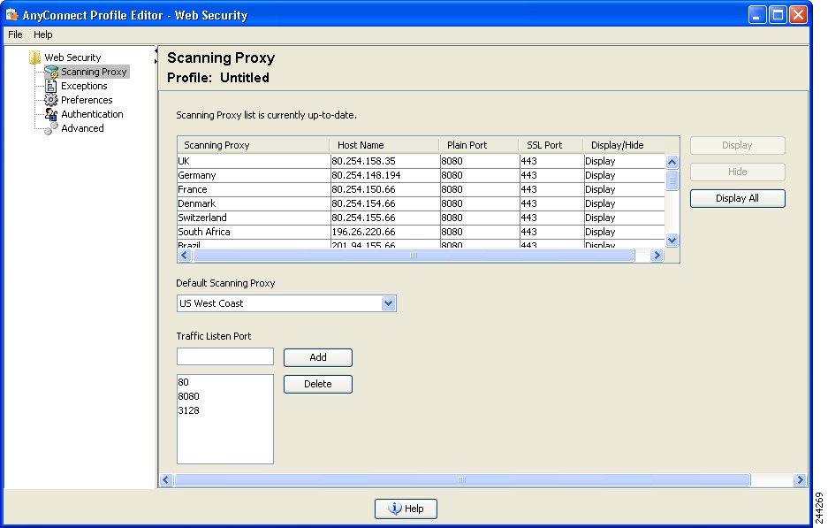Click the SSL Port column header
The image size is (828, 528).
(551, 145)
